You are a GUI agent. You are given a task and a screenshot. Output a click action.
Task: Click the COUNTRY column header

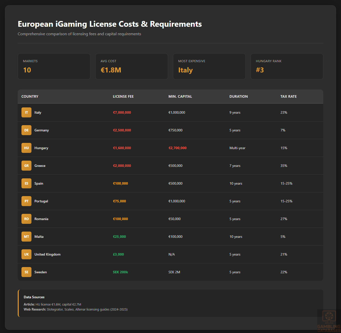(30, 96)
